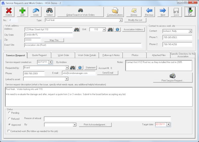Expand the Contact dropdown Amherst, Nelly
The width and height of the screenshot is (199, 142).
pos(190,31)
